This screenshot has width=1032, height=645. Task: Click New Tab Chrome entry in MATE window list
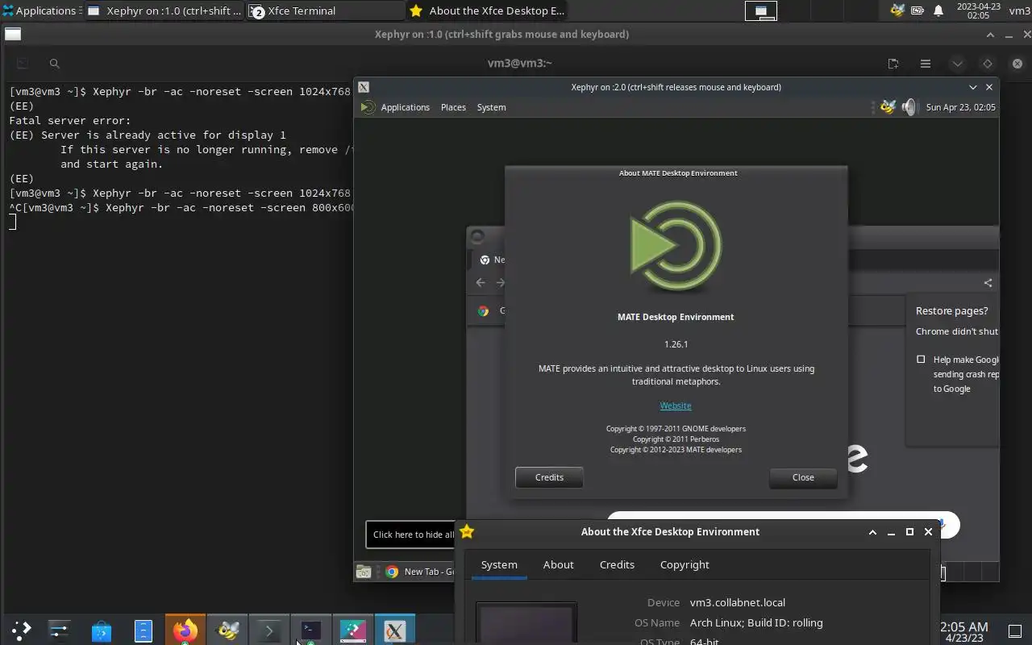421,572
